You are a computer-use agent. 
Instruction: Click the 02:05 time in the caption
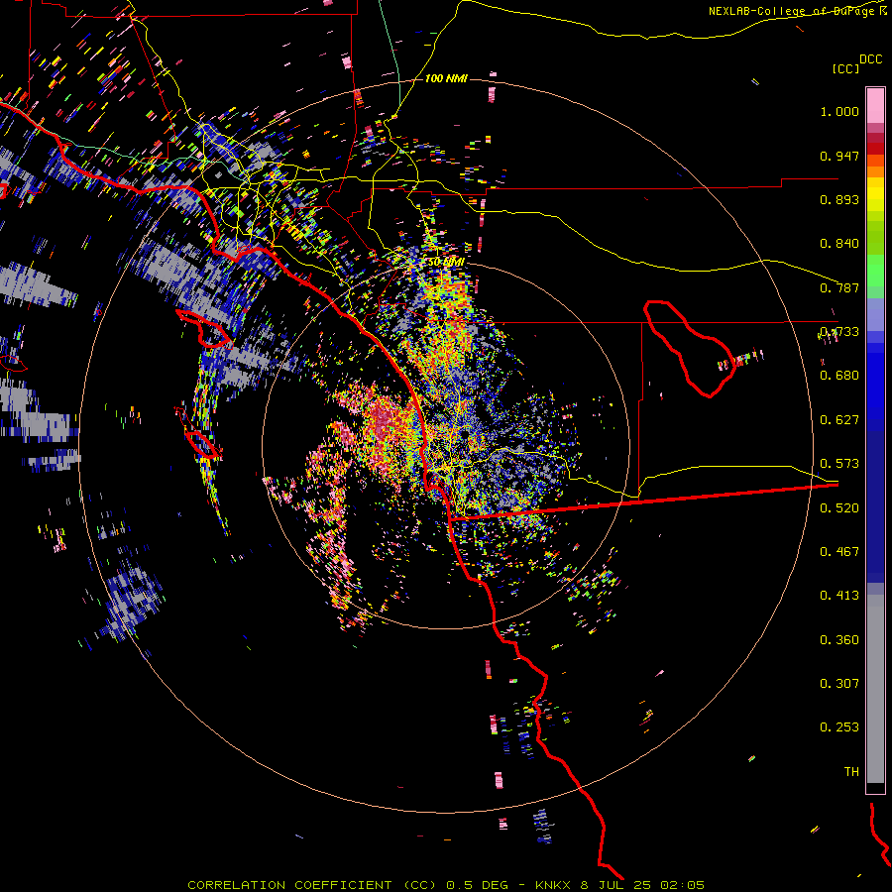[683, 885]
